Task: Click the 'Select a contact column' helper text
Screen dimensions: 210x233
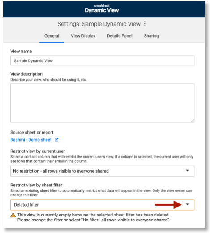Action: click(102, 159)
